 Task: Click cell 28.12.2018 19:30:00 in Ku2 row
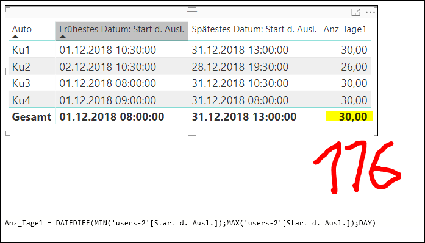[x=240, y=67]
